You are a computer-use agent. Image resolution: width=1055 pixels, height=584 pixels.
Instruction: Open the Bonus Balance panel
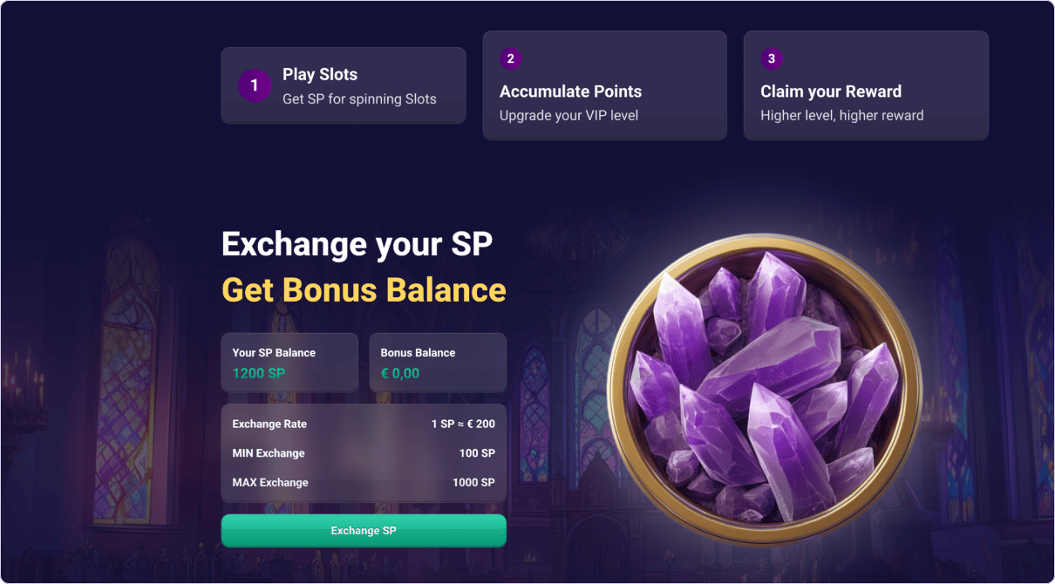tap(438, 362)
